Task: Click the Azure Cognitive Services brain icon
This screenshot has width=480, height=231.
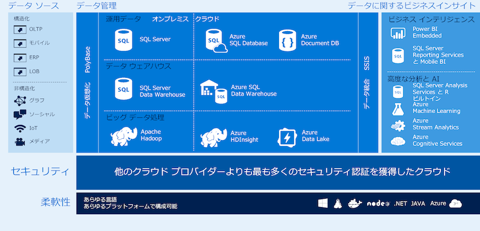Action: pyautogui.click(x=398, y=141)
